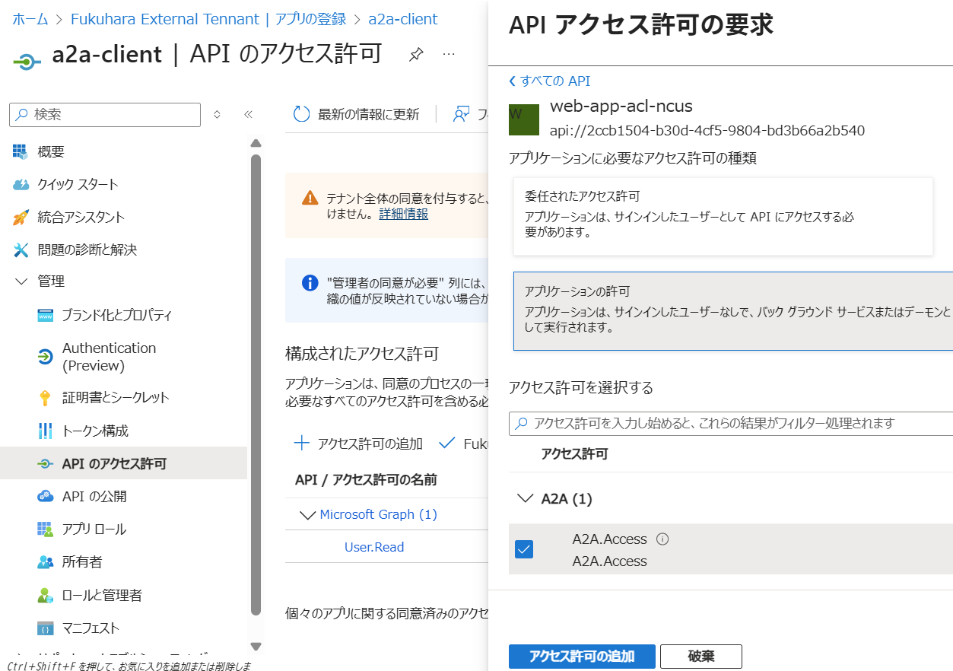
Task: Uncheck the A2A.Access permission checkbox
Action: [524, 549]
